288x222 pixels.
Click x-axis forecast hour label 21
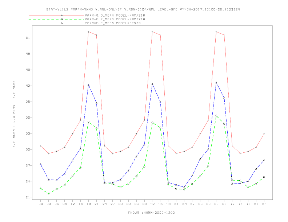(x=96, y=204)
